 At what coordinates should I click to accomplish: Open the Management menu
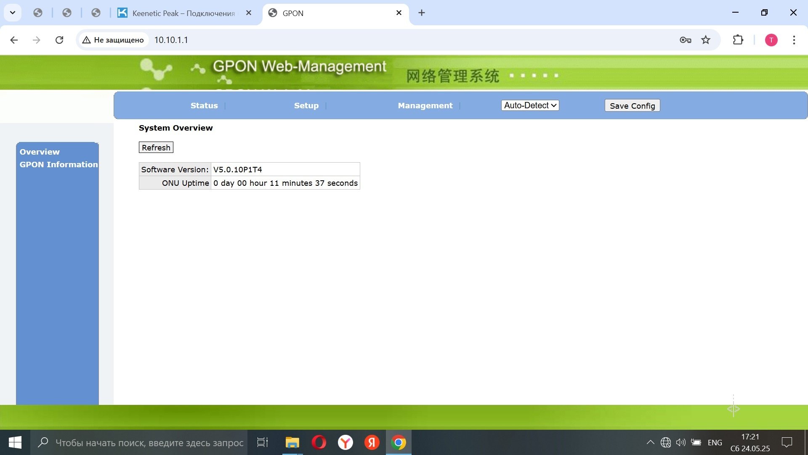pyautogui.click(x=425, y=106)
